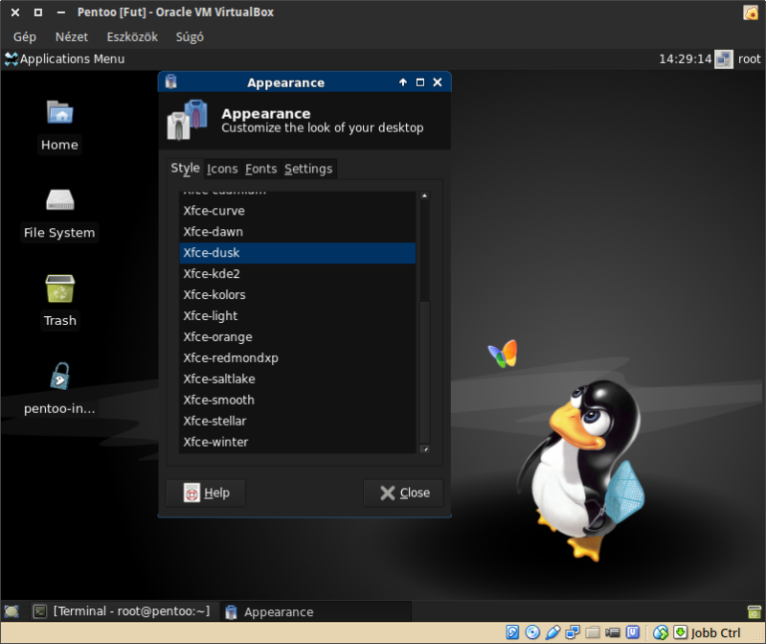766x644 pixels.
Task: Minimize the VirtualBox window
Action: (61, 12)
